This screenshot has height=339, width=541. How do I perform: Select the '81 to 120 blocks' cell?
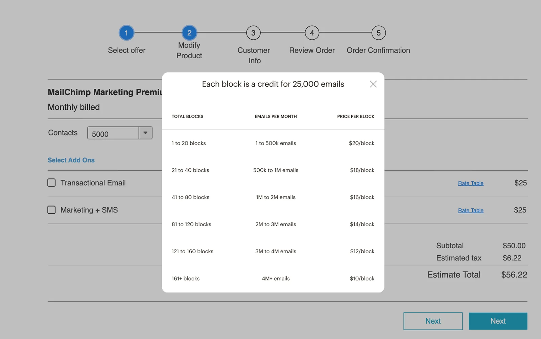[191, 225]
